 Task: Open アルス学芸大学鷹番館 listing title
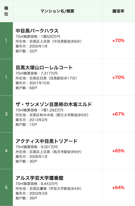coord(39,178)
